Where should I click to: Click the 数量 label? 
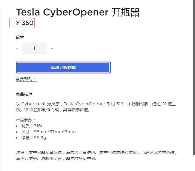pos(20,37)
